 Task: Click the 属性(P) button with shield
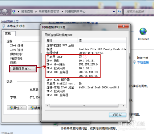[x=17, y=108]
